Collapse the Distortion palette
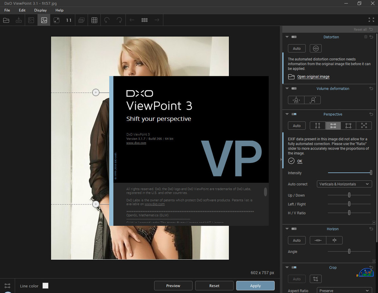 [x=287, y=37]
